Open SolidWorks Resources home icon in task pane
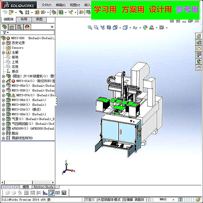 click(x=199, y=36)
